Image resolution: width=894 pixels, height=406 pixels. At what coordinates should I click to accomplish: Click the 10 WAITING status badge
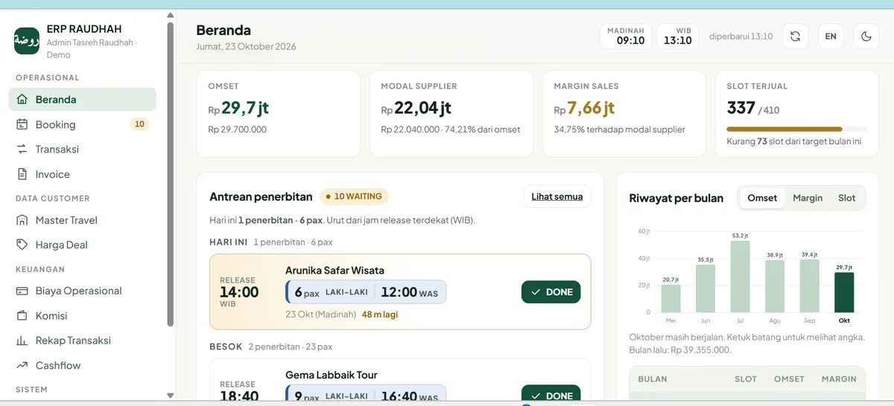[354, 197]
